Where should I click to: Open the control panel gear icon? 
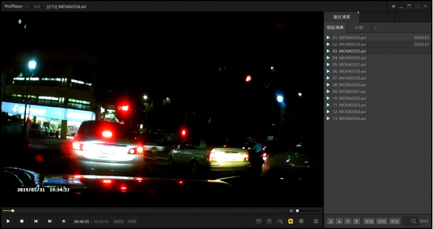coord(301,221)
